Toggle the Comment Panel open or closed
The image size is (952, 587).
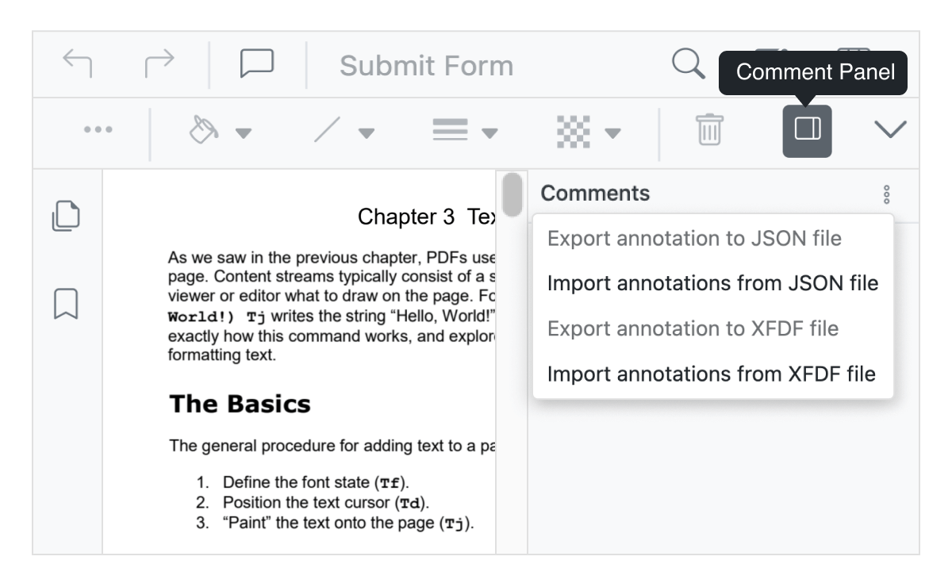[x=807, y=130]
